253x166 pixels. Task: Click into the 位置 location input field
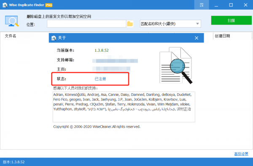[x=86, y=24]
